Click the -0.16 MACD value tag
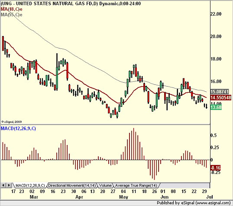233x206 pixels. [216, 168]
